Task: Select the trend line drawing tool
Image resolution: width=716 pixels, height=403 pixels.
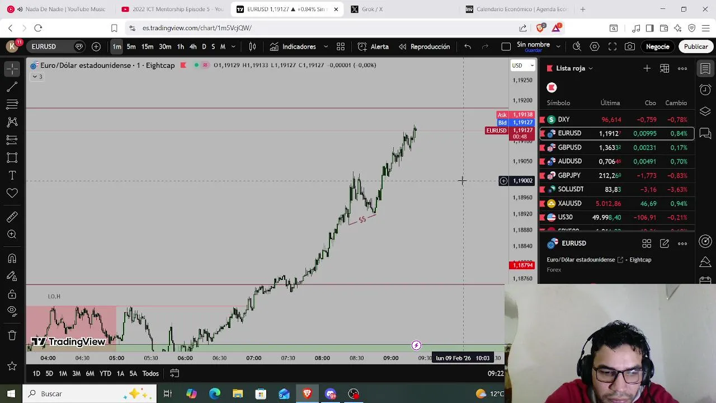Action: (12, 87)
